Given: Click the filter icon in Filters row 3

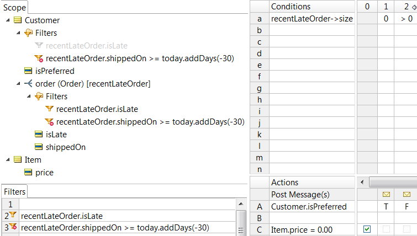Looking at the screenshot, I should [x=13, y=227].
